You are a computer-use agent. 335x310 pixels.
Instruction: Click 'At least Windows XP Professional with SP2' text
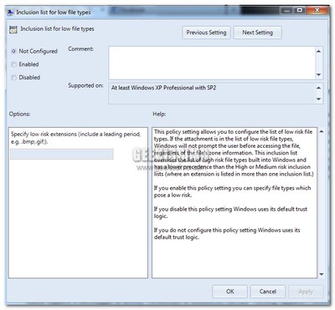pos(163,88)
